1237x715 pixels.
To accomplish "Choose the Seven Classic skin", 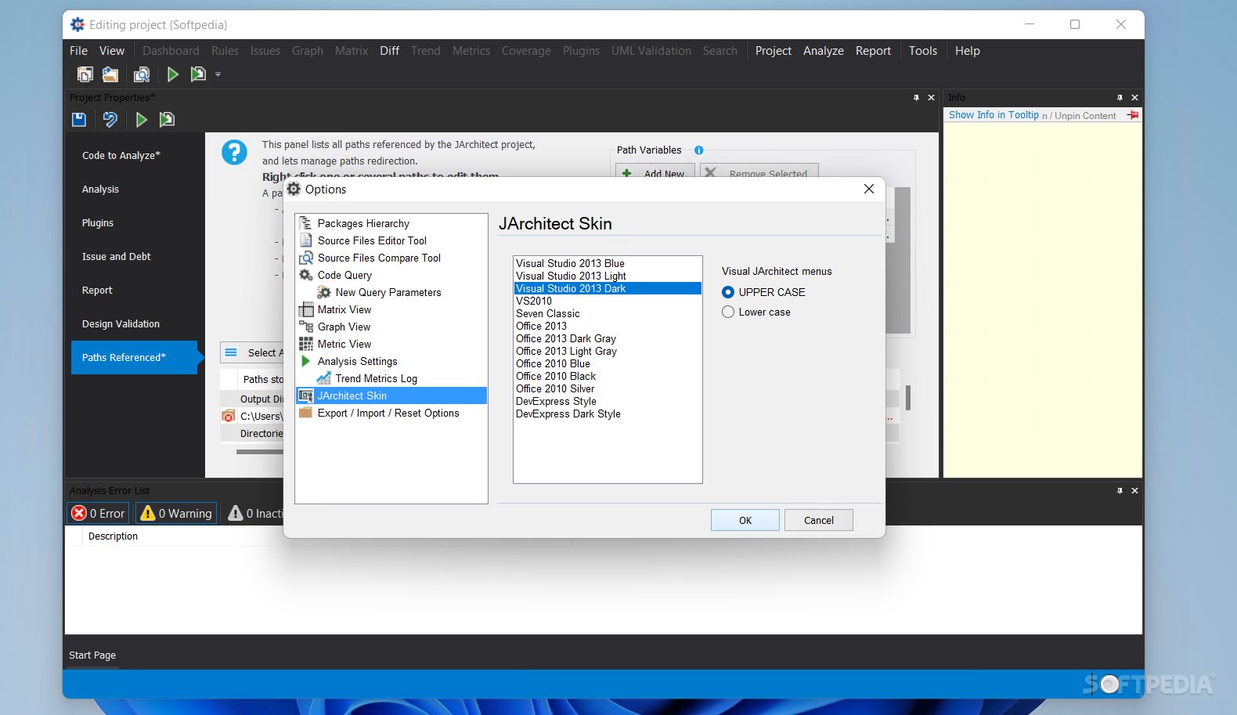I will pyautogui.click(x=608, y=313).
